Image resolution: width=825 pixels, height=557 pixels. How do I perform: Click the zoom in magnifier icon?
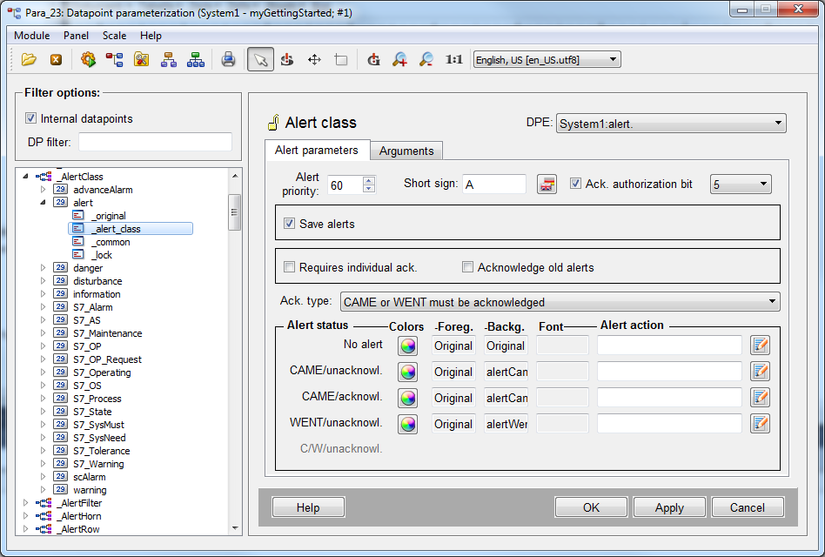(399, 59)
